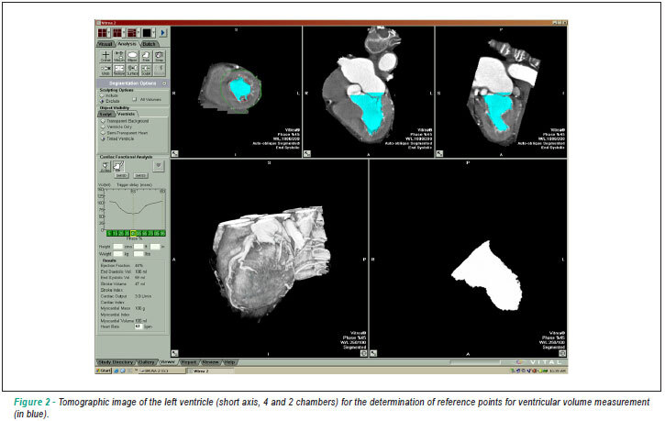This screenshot has height=421, width=665.
Task: Click the corner arrow icon of 3D heart view
Action: [x=174, y=353]
